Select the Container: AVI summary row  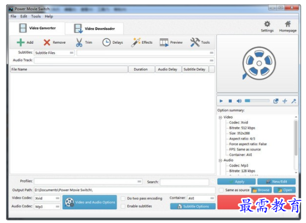pyautogui.click(x=240, y=155)
